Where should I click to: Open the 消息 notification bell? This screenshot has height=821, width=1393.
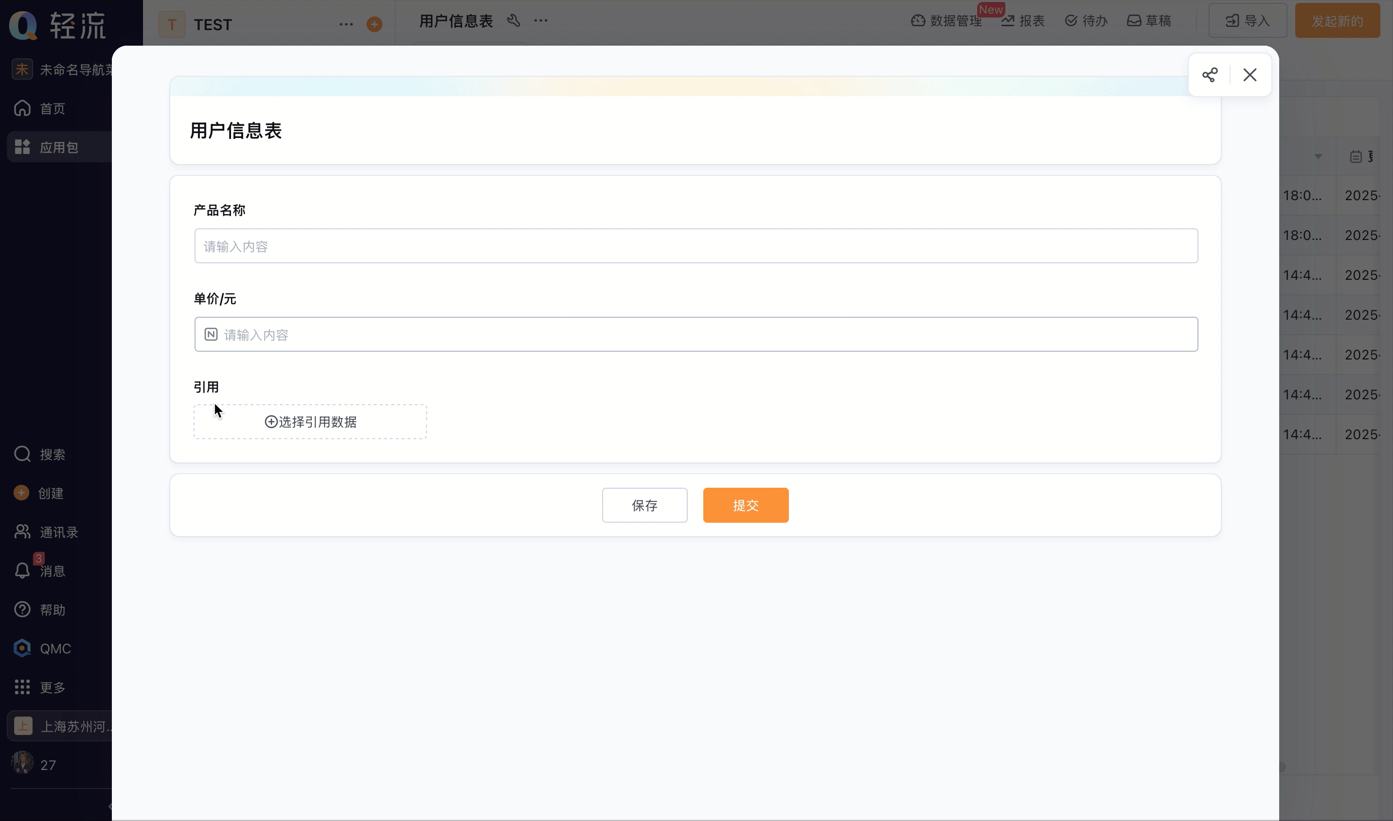[22, 570]
